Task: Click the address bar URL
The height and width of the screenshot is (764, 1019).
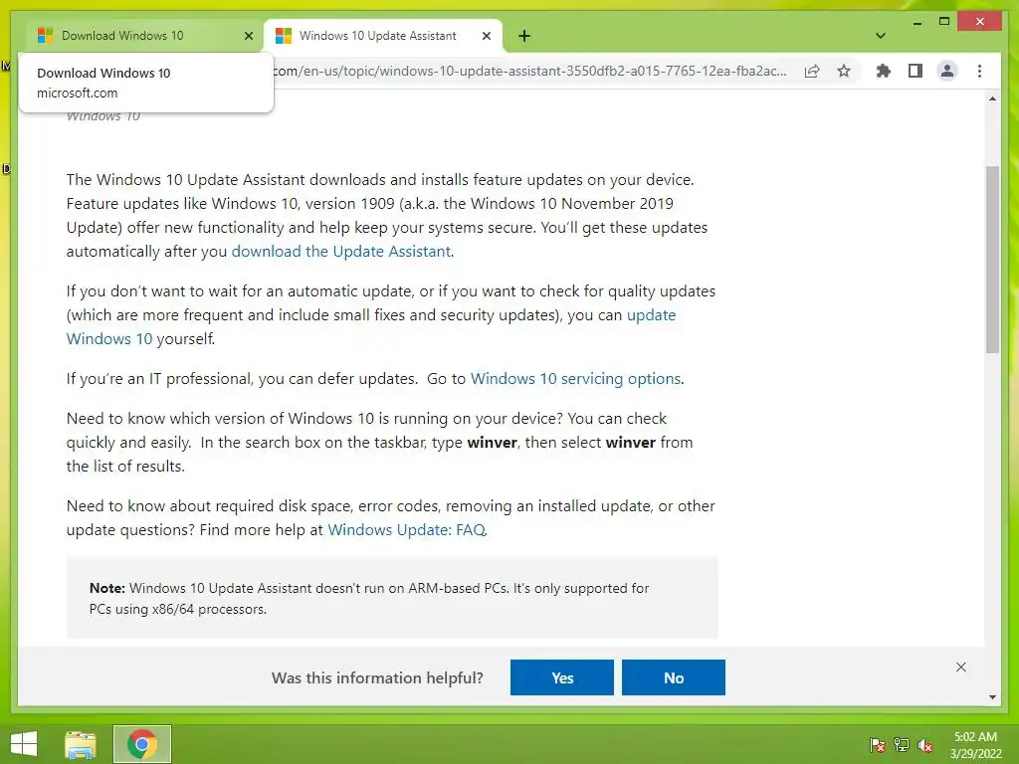Action: tap(529, 71)
